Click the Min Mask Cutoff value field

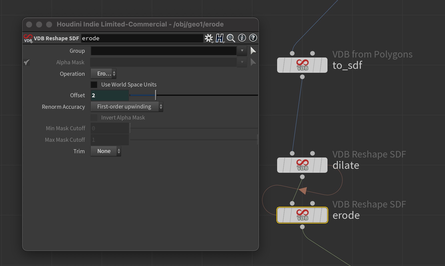pyautogui.click(x=110, y=128)
